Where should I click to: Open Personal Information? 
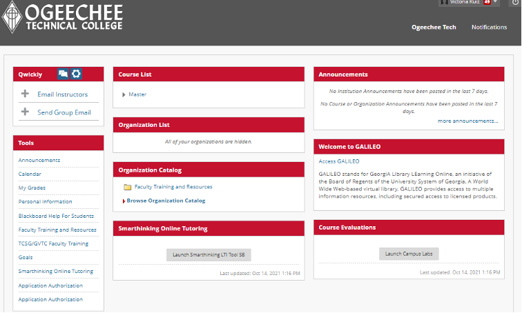coord(46,202)
